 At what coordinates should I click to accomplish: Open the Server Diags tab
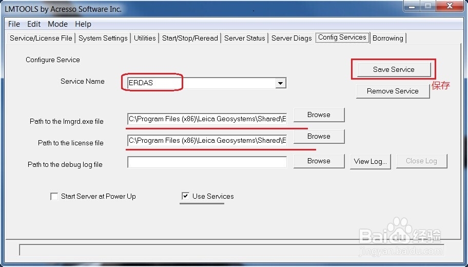pos(291,38)
